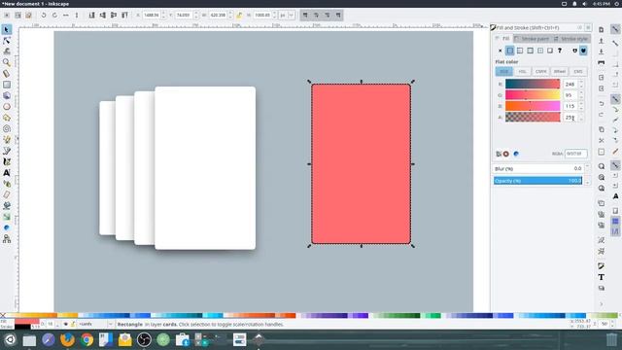Toggle layer lock in status bar
Image resolution: width=622 pixels, height=350 pixels.
[73, 324]
